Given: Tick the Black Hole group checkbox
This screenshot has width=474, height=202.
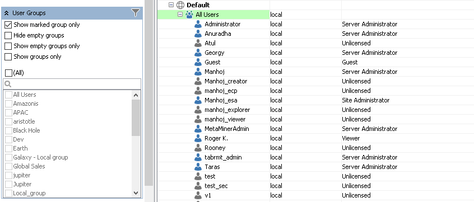Looking at the screenshot, I should click(x=8, y=130).
